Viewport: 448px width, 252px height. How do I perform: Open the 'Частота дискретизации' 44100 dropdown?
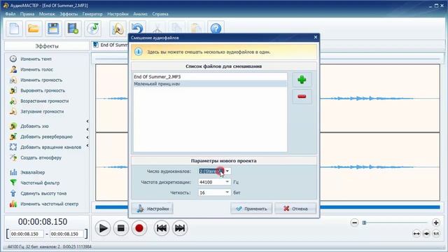[214, 182]
